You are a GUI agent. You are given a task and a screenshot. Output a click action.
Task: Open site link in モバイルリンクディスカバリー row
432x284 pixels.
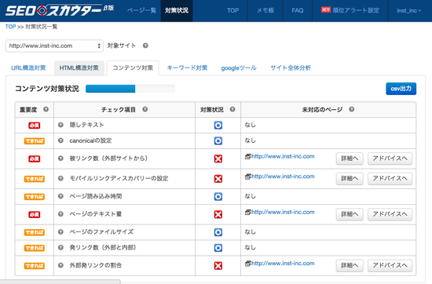coord(283,177)
